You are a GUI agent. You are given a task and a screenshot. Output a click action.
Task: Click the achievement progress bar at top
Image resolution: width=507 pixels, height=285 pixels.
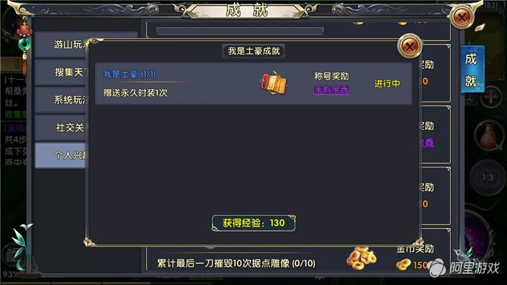click(240, 31)
